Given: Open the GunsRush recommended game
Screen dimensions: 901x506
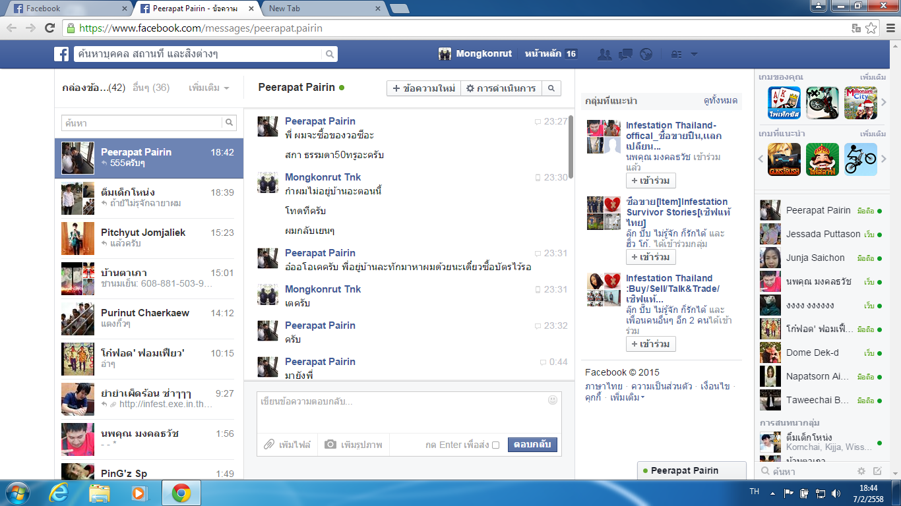Looking at the screenshot, I should [784, 159].
